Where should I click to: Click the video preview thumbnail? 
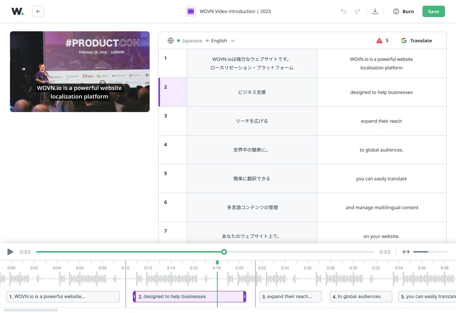(80, 71)
